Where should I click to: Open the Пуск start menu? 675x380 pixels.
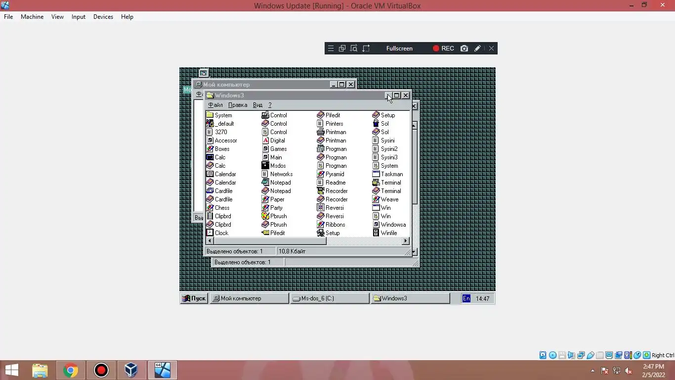(194, 298)
